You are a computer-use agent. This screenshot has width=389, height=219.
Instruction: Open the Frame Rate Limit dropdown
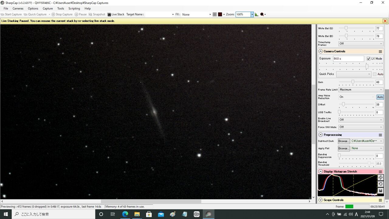click(361, 90)
